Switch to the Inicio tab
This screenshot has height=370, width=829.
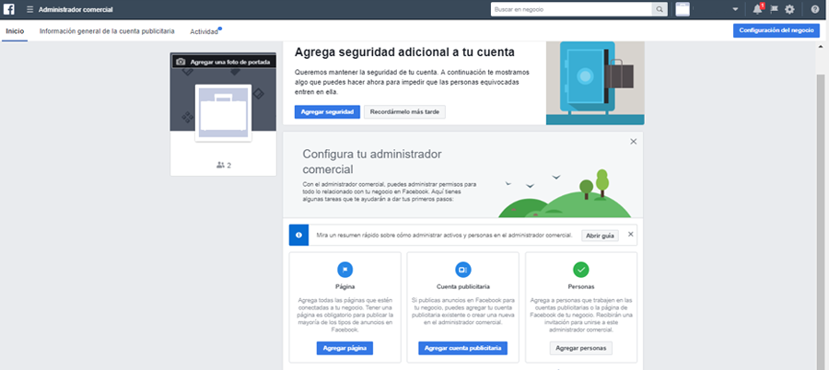15,31
